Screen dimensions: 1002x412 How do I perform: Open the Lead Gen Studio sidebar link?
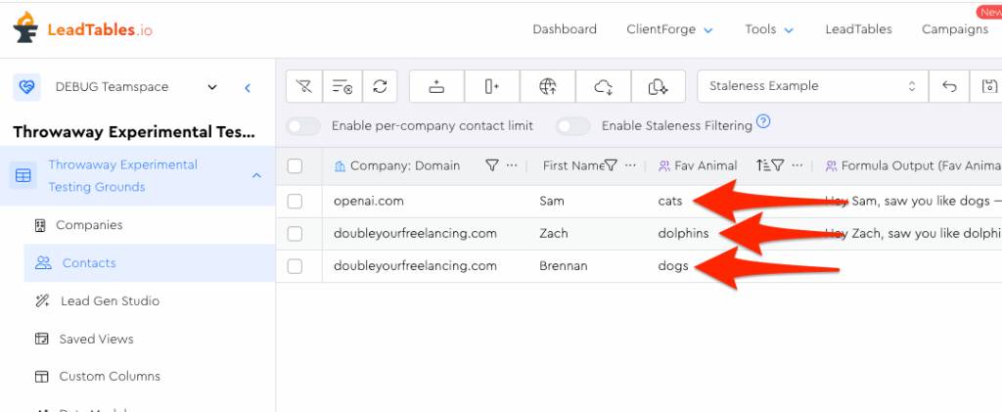(x=109, y=300)
